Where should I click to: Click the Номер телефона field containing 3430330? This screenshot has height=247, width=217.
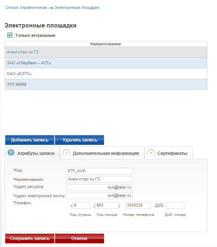tap(138, 205)
